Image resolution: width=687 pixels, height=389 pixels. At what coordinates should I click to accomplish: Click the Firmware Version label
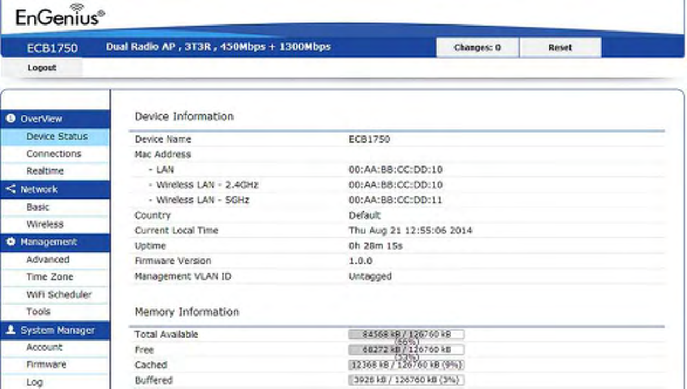(x=173, y=261)
